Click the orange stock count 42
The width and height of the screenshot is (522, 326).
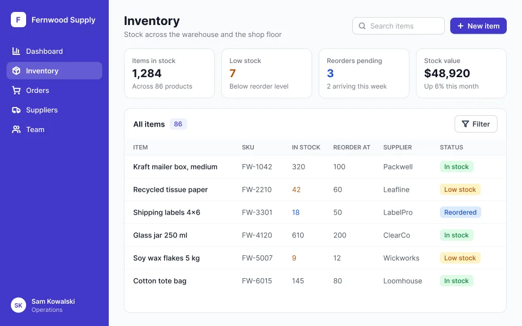click(x=296, y=190)
